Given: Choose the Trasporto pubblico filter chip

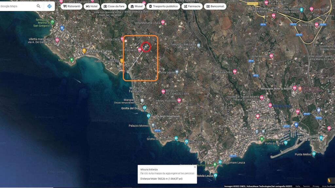Looking at the screenshot, I should (163, 6).
